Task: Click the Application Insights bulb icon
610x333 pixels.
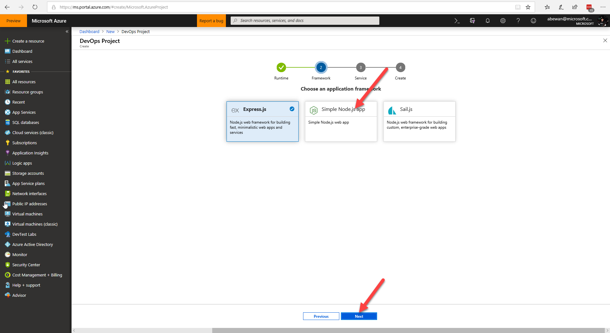Action: tap(8, 153)
